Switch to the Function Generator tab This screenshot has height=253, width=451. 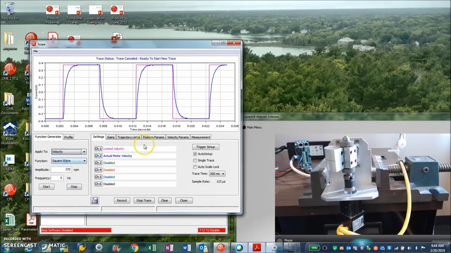[48, 137]
